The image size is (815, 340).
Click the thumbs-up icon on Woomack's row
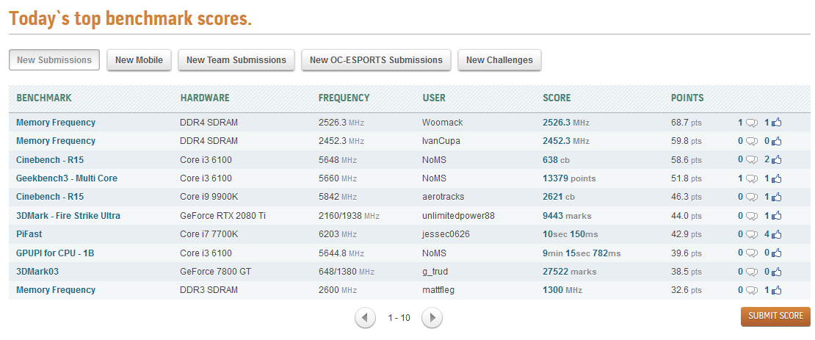(777, 123)
